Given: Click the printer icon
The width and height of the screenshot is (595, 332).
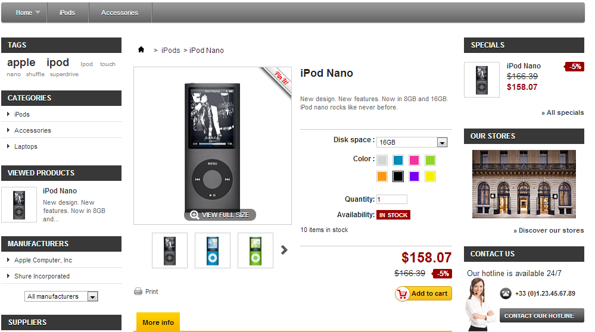Looking at the screenshot, I should (x=138, y=292).
